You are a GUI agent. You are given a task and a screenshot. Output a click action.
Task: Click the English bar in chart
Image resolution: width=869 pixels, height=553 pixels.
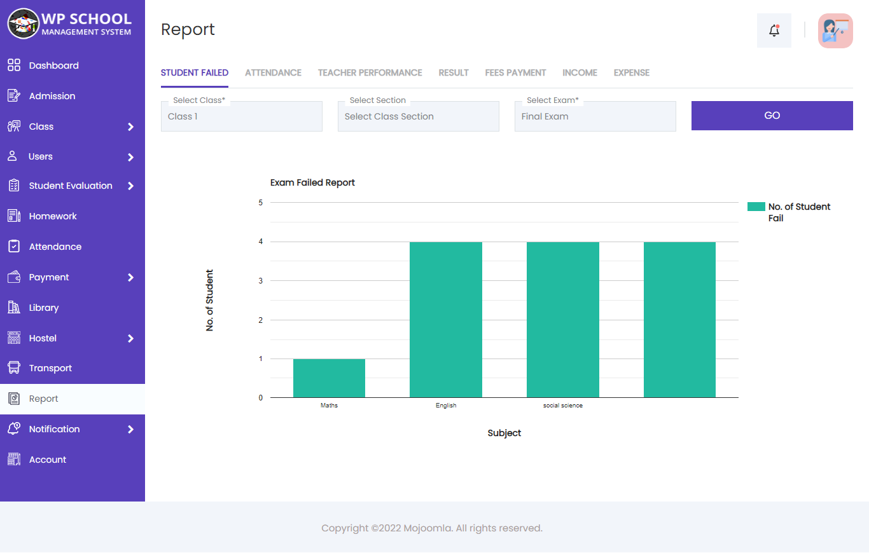(446, 320)
